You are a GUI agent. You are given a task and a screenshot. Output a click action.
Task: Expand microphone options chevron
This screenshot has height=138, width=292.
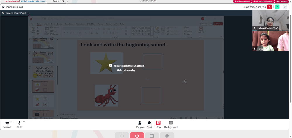click(24, 122)
